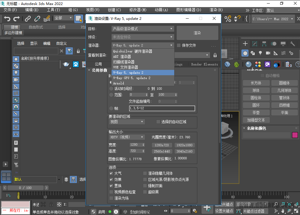Select the Frames (帧) radio button
Viewport: 300px width, 215px height.
point(111,108)
